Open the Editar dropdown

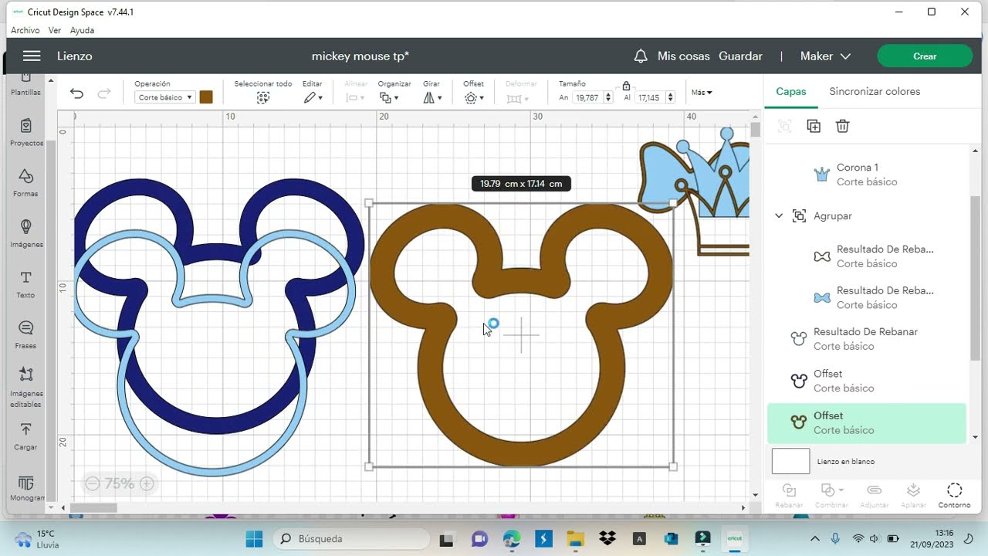click(313, 98)
